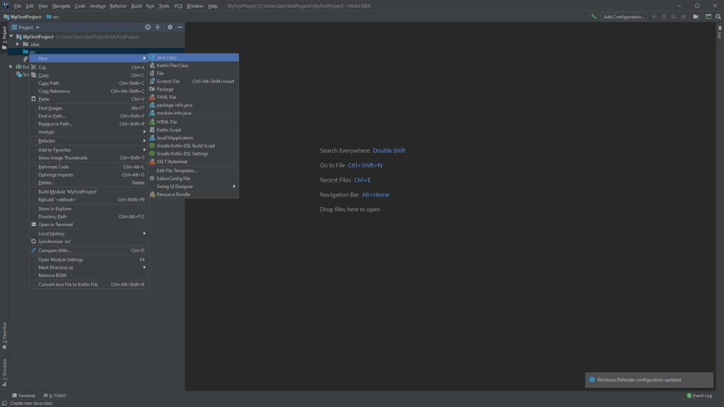Hide the Project panel with minus icon

180,27
